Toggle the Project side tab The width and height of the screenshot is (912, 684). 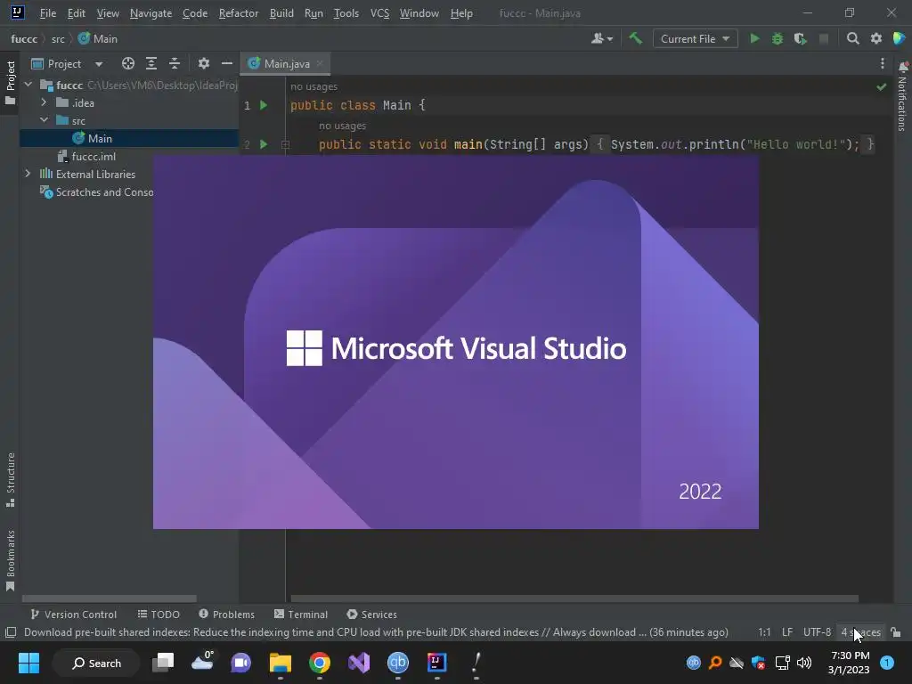11,83
